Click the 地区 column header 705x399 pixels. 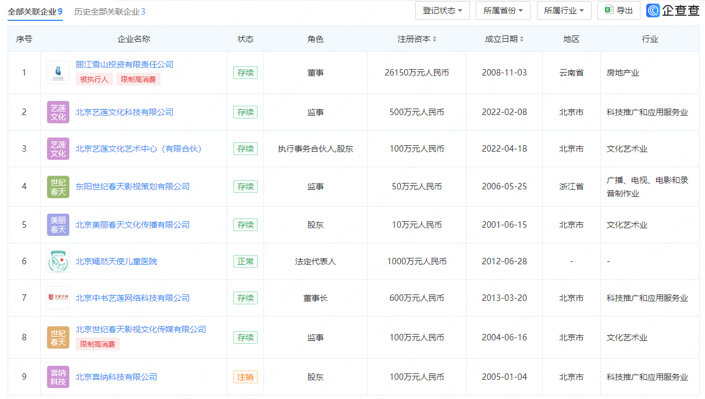click(x=571, y=39)
